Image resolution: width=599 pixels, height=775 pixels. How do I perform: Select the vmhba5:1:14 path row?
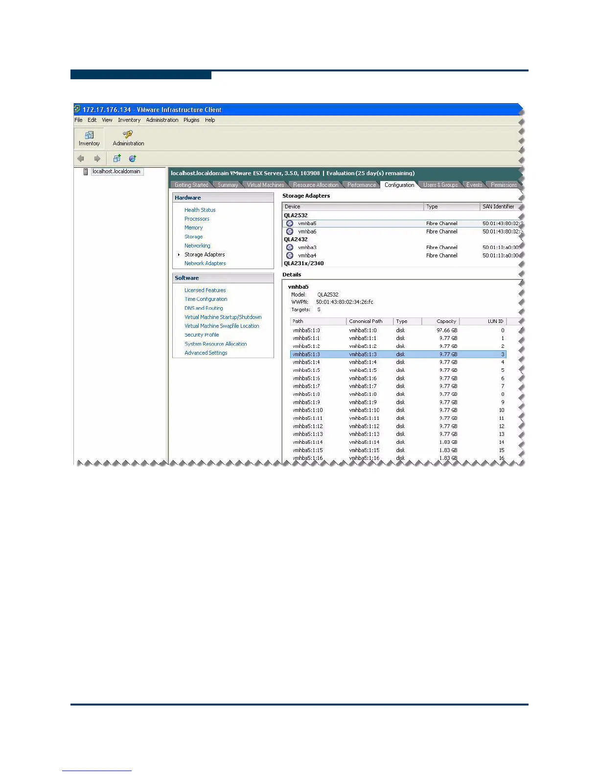398,442
